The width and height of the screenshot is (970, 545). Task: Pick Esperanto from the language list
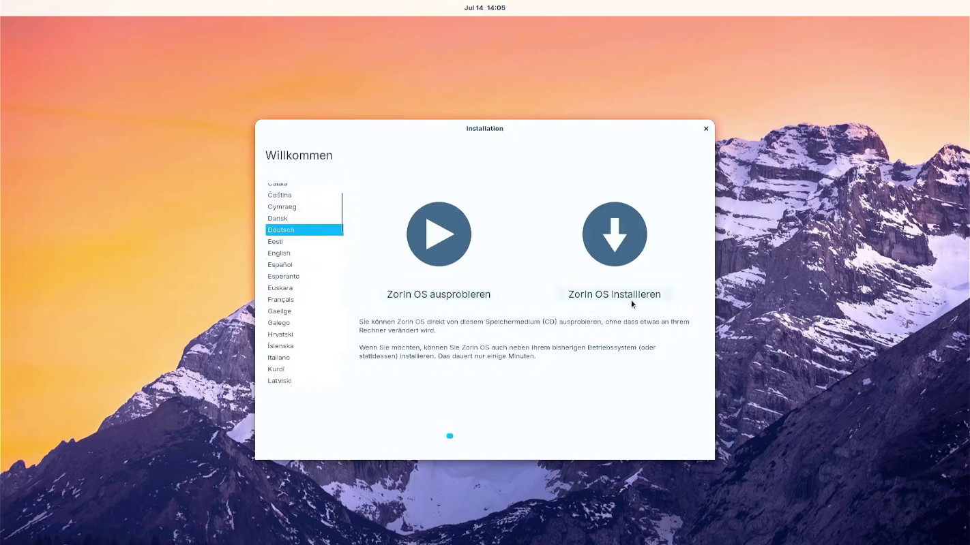(x=304, y=276)
